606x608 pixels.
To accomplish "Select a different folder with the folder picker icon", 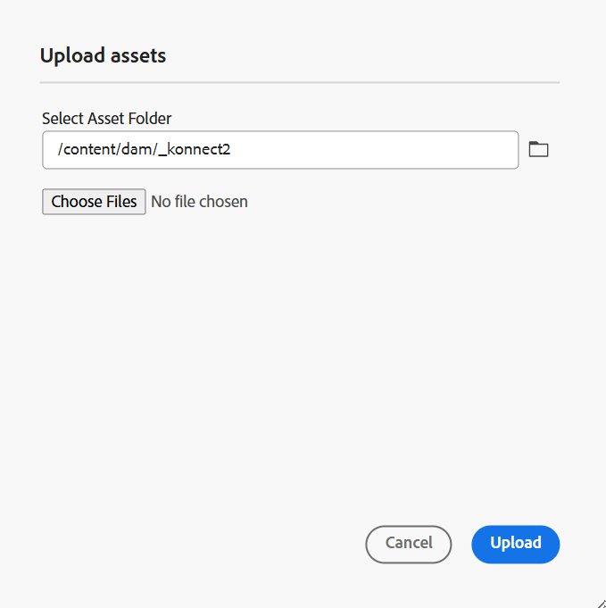I will coord(538,149).
